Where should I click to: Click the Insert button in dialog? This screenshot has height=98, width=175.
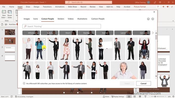click(127, 83)
